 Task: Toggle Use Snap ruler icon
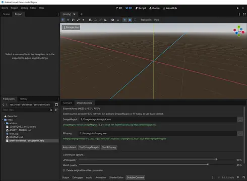105,20
